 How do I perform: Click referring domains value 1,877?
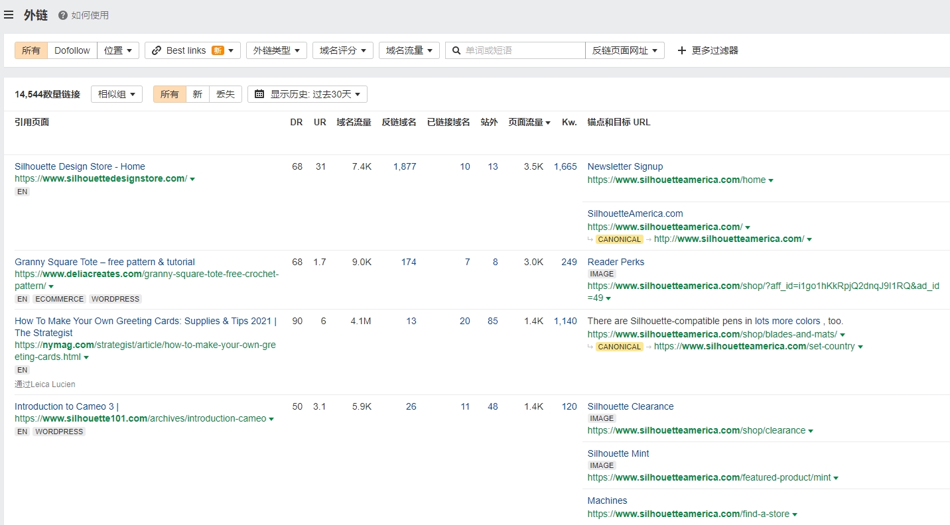405,166
